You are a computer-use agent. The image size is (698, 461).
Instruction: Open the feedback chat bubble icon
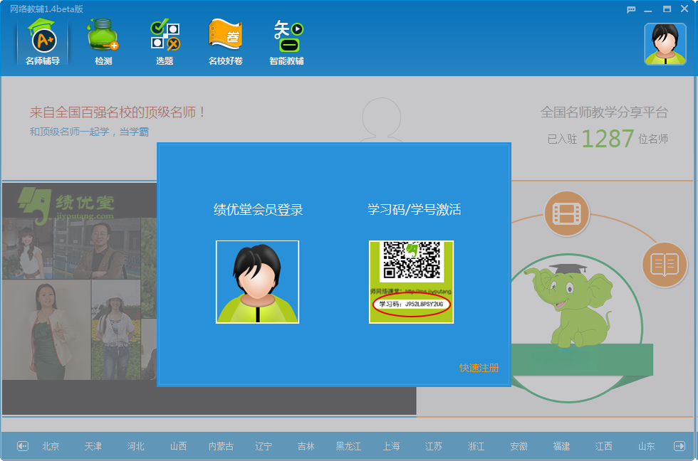pyautogui.click(x=631, y=9)
